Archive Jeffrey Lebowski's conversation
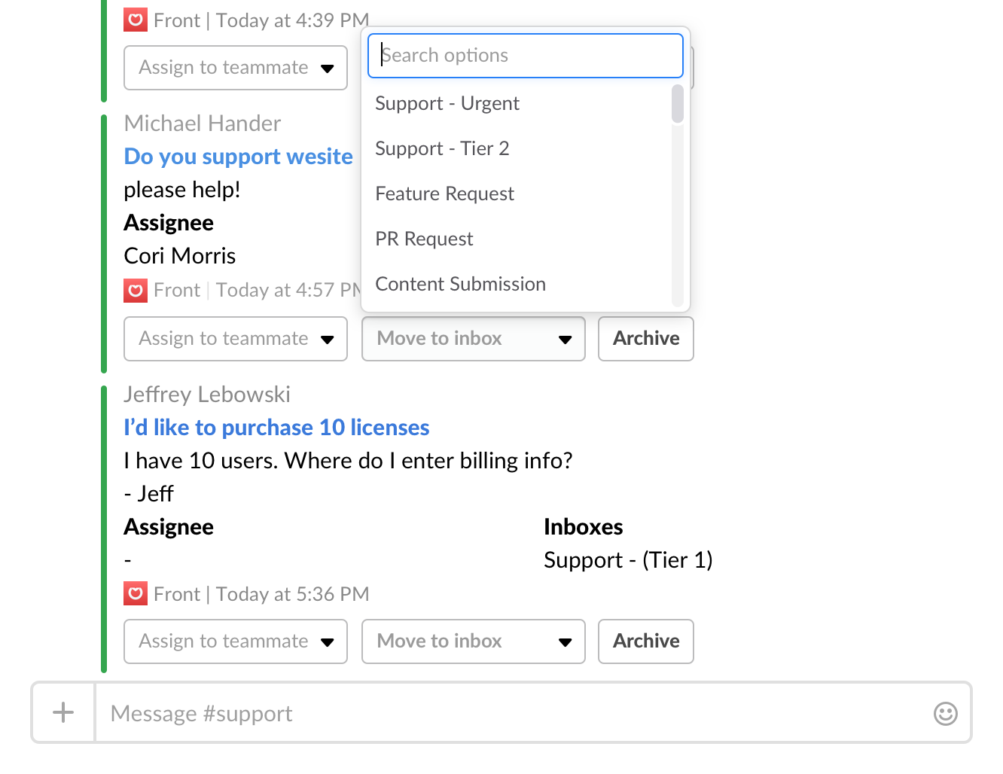The height and width of the screenshot is (774, 1003). click(x=645, y=641)
